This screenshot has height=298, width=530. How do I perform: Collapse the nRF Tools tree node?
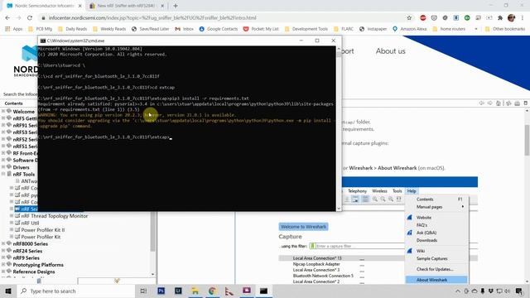pyautogui.click(x=3, y=174)
